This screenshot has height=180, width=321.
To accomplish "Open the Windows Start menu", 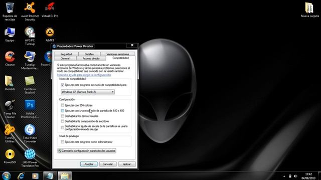I will 7,175.
